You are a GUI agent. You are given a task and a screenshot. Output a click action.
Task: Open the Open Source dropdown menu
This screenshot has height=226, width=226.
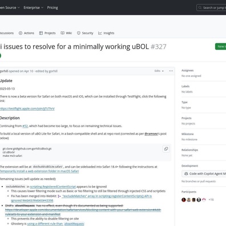(x=10, y=7)
